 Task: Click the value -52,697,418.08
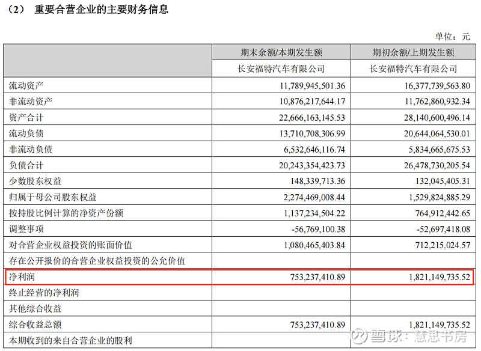[444, 230]
